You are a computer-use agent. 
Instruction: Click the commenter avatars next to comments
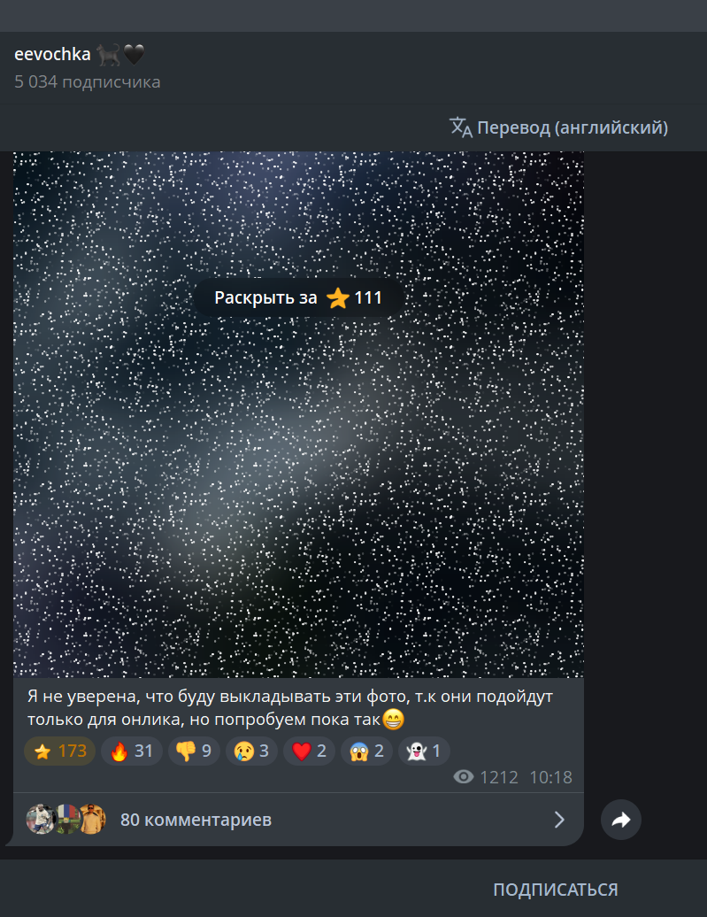point(66,820)
